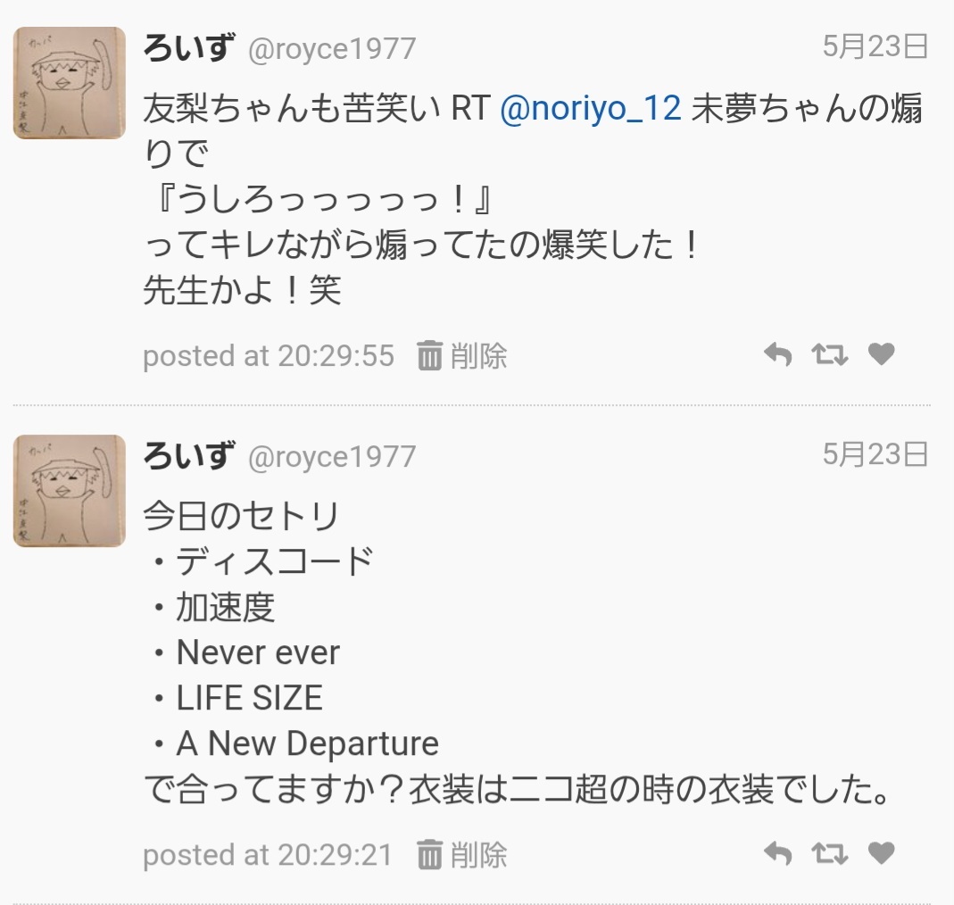The image size is (954, 905).
Task: Click trash icon on 20:29:21 tweet
Action: pos(429,855)
